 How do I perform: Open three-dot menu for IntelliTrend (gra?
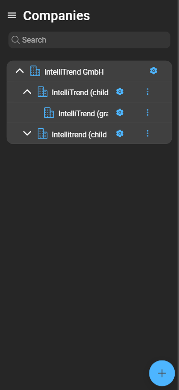(x=147, y=112)
